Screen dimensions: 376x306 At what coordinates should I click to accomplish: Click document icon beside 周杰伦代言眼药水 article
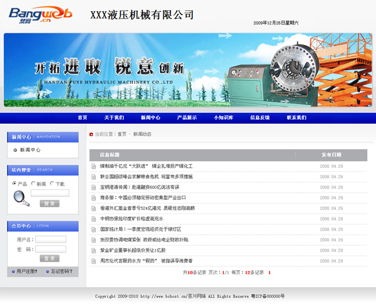tap(93, 261)
